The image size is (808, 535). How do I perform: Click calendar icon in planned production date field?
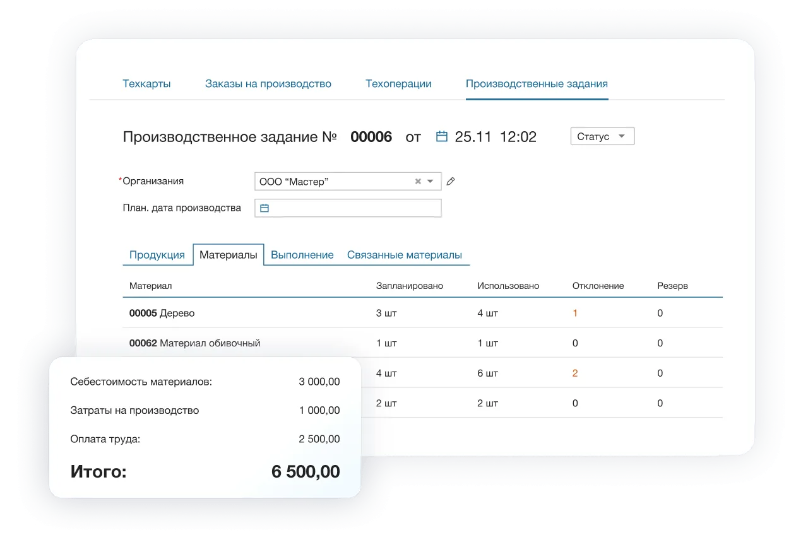click(264, 208)
